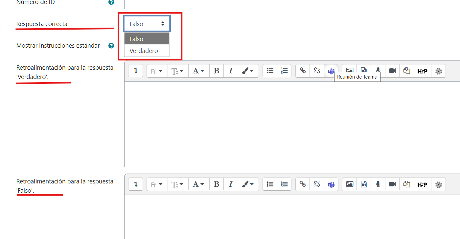Click the H5P icon in the Verdadero feedback toolbar
Image resolution: width=460 pixels, height=239 pixels.
tap(422, 71)
